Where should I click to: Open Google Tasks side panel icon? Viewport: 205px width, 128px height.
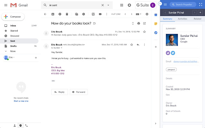pyautogui.click(x=156, y=33)
